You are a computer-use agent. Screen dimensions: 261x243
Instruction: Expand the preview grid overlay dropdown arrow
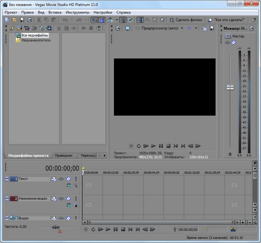click(x=196, y=28)
